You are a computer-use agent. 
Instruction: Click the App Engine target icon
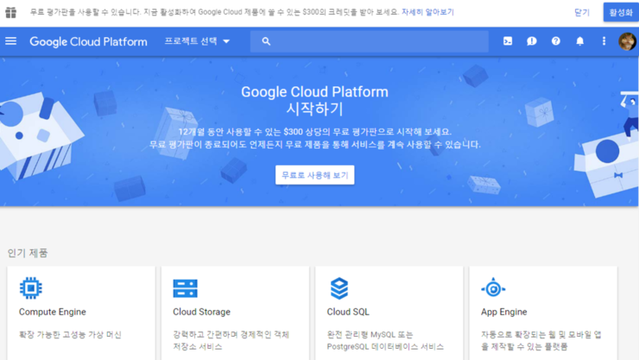pyautogui.click(x=493, y=288)
